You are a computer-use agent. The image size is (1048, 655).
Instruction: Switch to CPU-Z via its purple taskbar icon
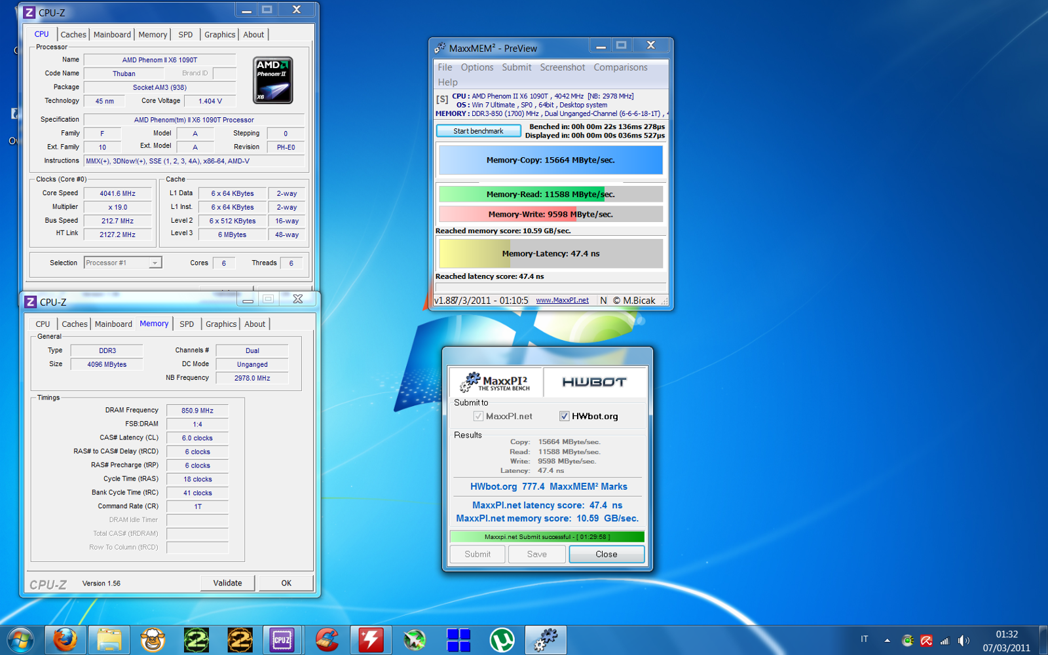tap(282, 640)
